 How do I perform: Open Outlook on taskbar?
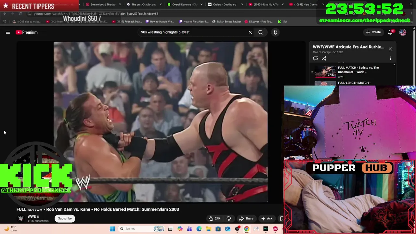pyautogui.click(x=227, y=229)
